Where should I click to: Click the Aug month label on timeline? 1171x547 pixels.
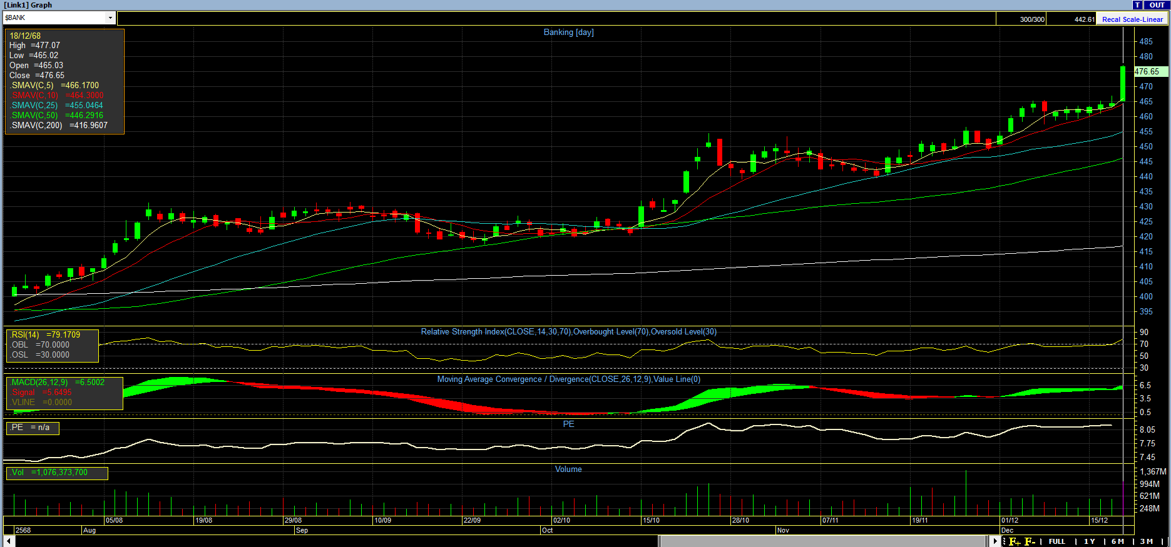[x=89, y=530]
